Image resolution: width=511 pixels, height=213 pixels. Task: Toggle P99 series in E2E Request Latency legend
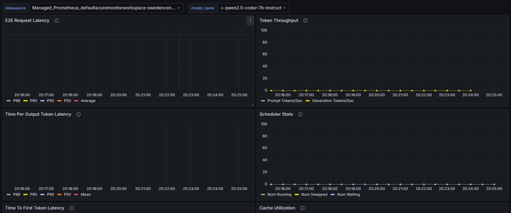click(x=16, y=101)
